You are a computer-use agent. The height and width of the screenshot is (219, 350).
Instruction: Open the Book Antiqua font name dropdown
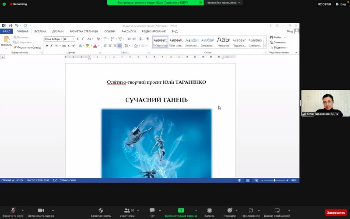(53, 39)
